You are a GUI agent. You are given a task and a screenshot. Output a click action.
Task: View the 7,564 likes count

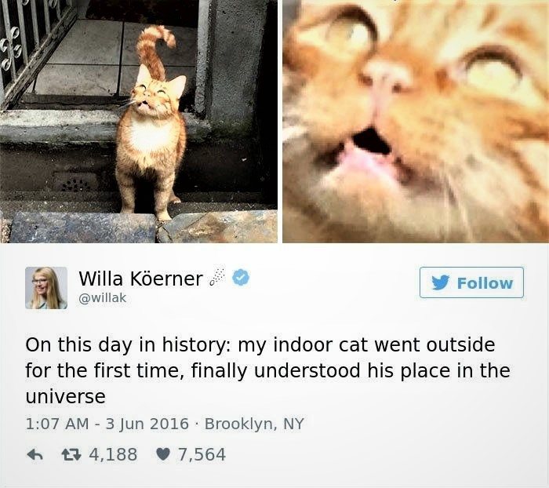coord(202,455)
